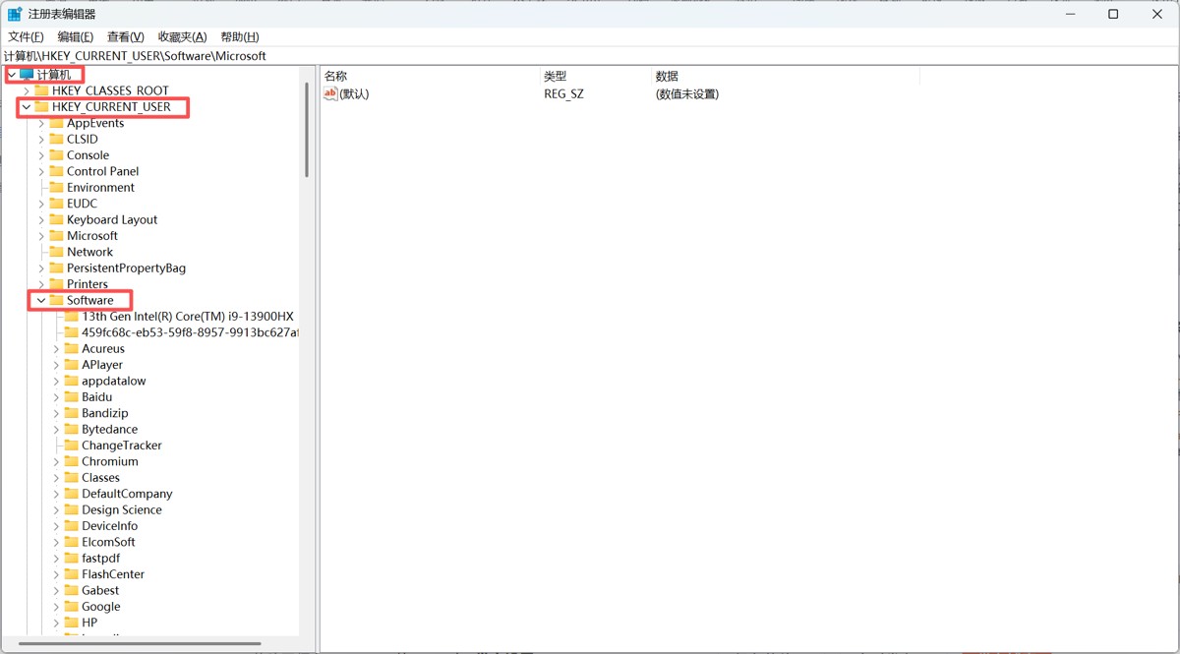The width and height of the screenshot is (1180, 654).
Task: Click the folder icon next to CLSID
Action: tap(56, 139)
